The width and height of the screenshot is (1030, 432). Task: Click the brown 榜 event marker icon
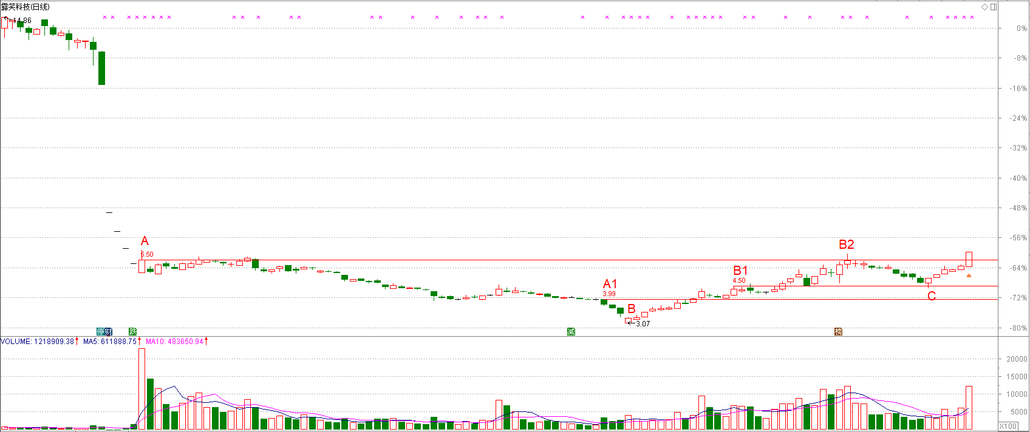coord(838,331)
